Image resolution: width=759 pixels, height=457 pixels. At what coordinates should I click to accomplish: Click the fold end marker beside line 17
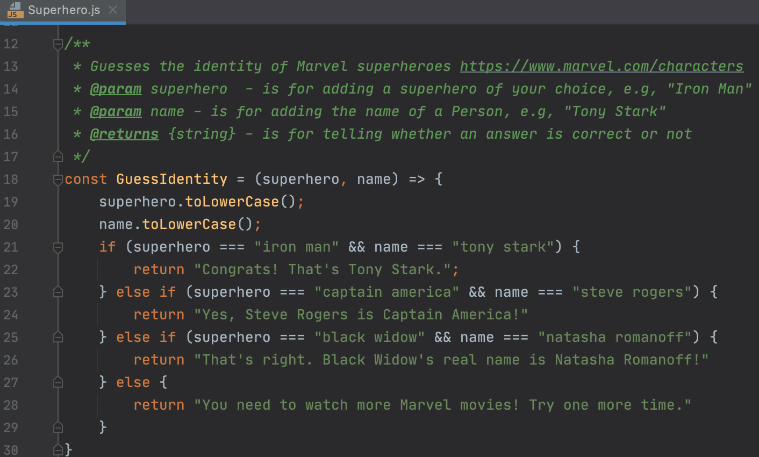tap(57, 156)
